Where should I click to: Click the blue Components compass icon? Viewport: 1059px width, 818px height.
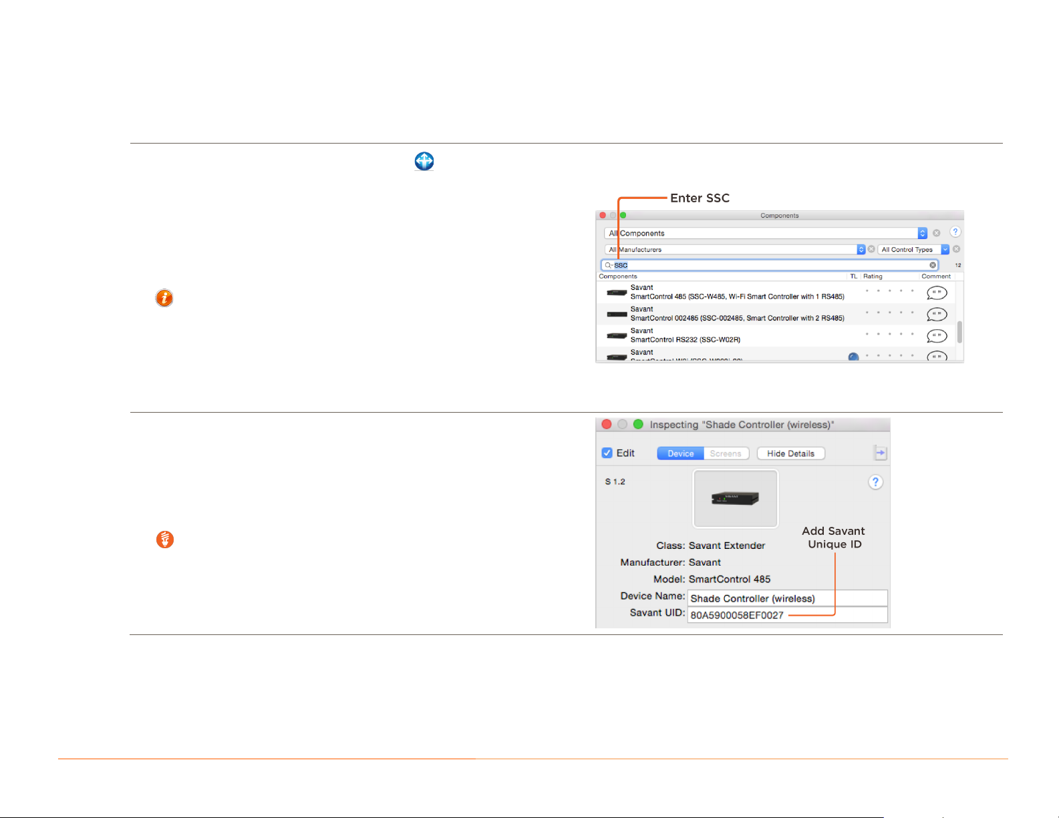point(424,161)
